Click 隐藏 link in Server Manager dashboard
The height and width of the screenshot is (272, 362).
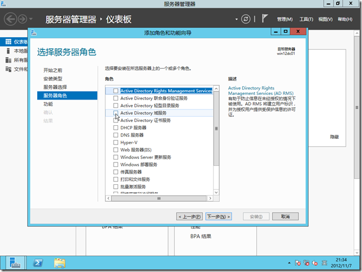tap(334, 137)
